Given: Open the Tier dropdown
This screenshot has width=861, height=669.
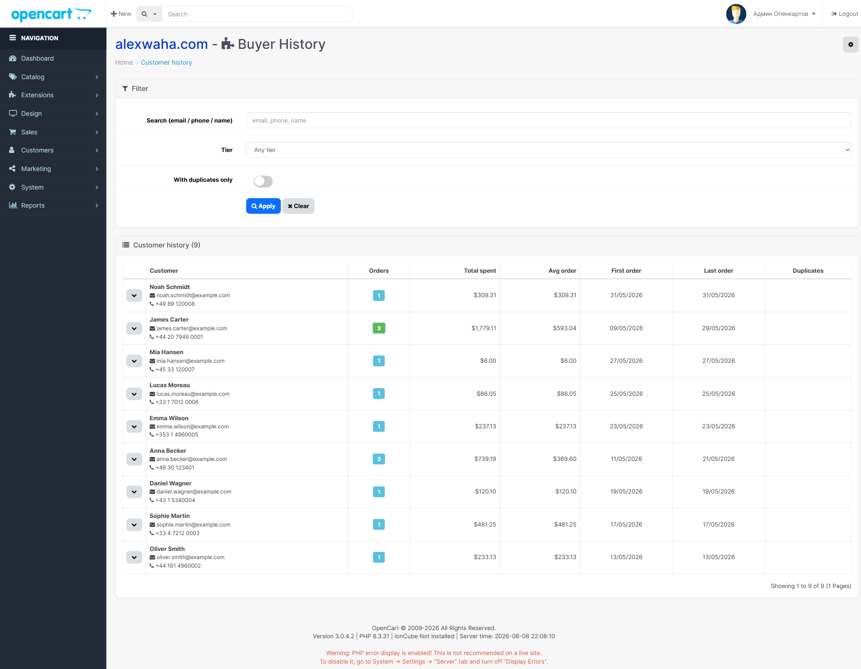Looking at the screenshot, I should (x=548, y=150).
